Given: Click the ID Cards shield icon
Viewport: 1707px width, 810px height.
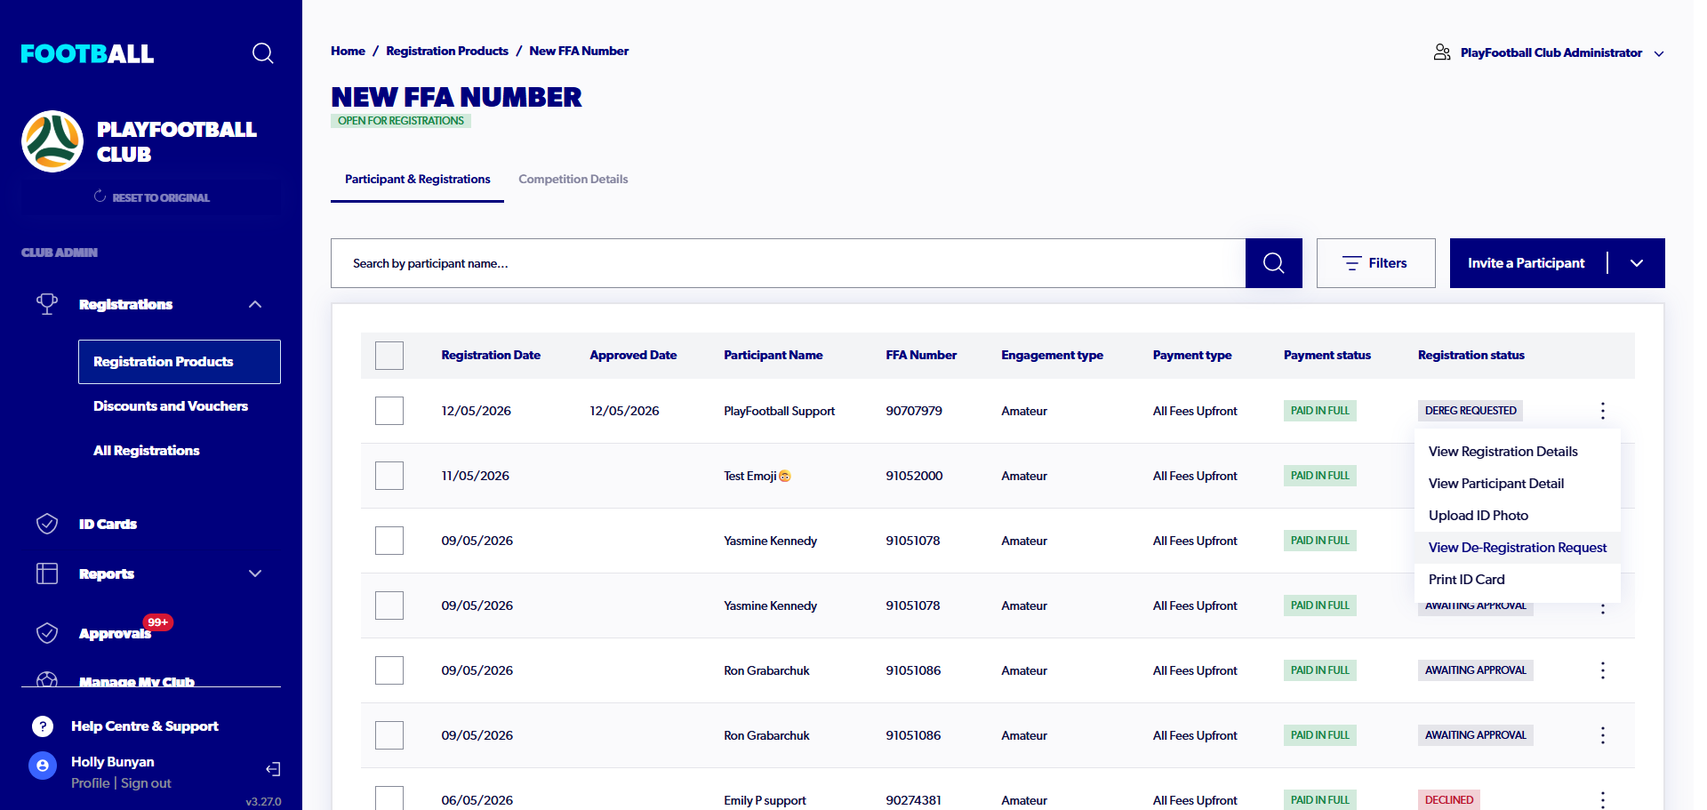Looking at the screenshot, I should coord(47,524).
